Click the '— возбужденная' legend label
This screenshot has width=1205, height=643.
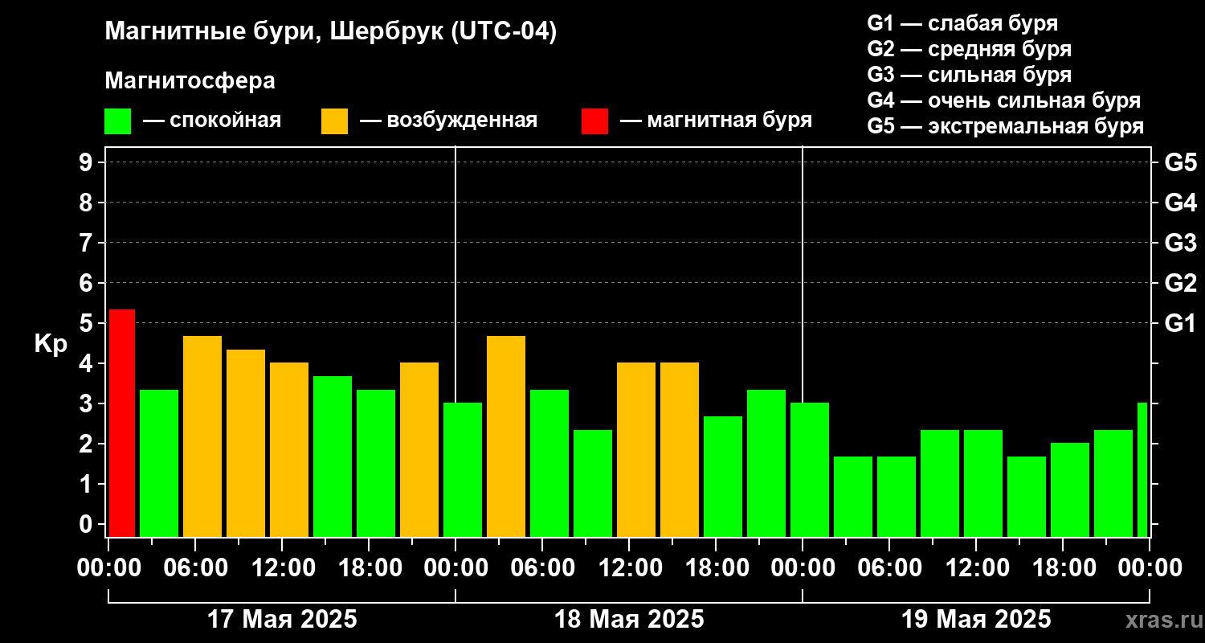(448, 121)
